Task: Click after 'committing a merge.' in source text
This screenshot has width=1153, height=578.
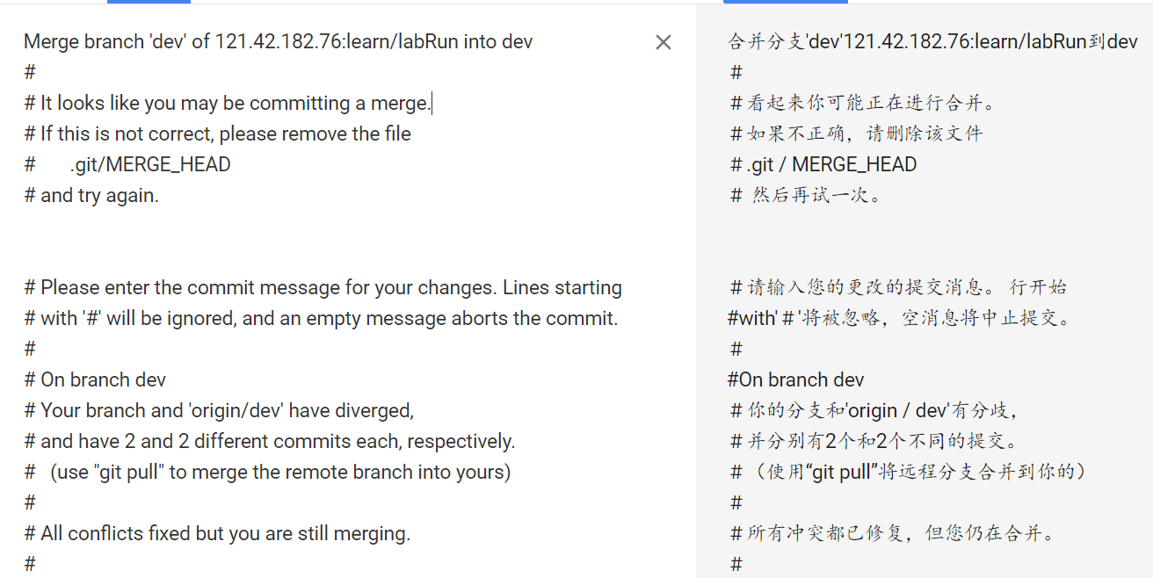Action: [x=432, y=104]
